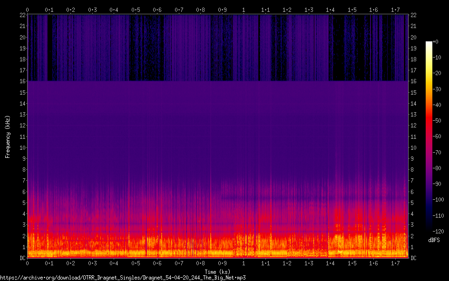Click the 0.5 tick on top time axis
The height and width of the screenshot is (281, 449).
tap(136, 10)
